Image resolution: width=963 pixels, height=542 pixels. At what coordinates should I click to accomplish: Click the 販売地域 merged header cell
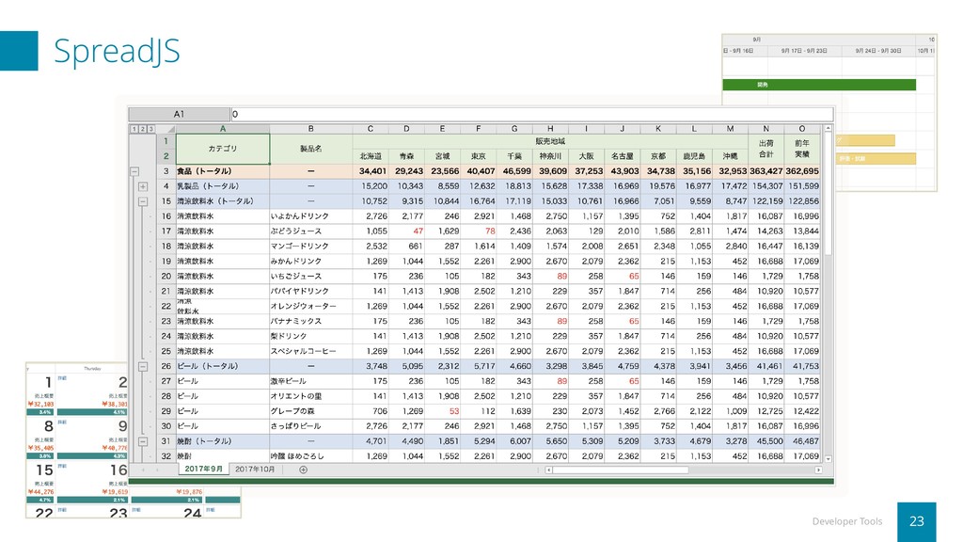550,141
